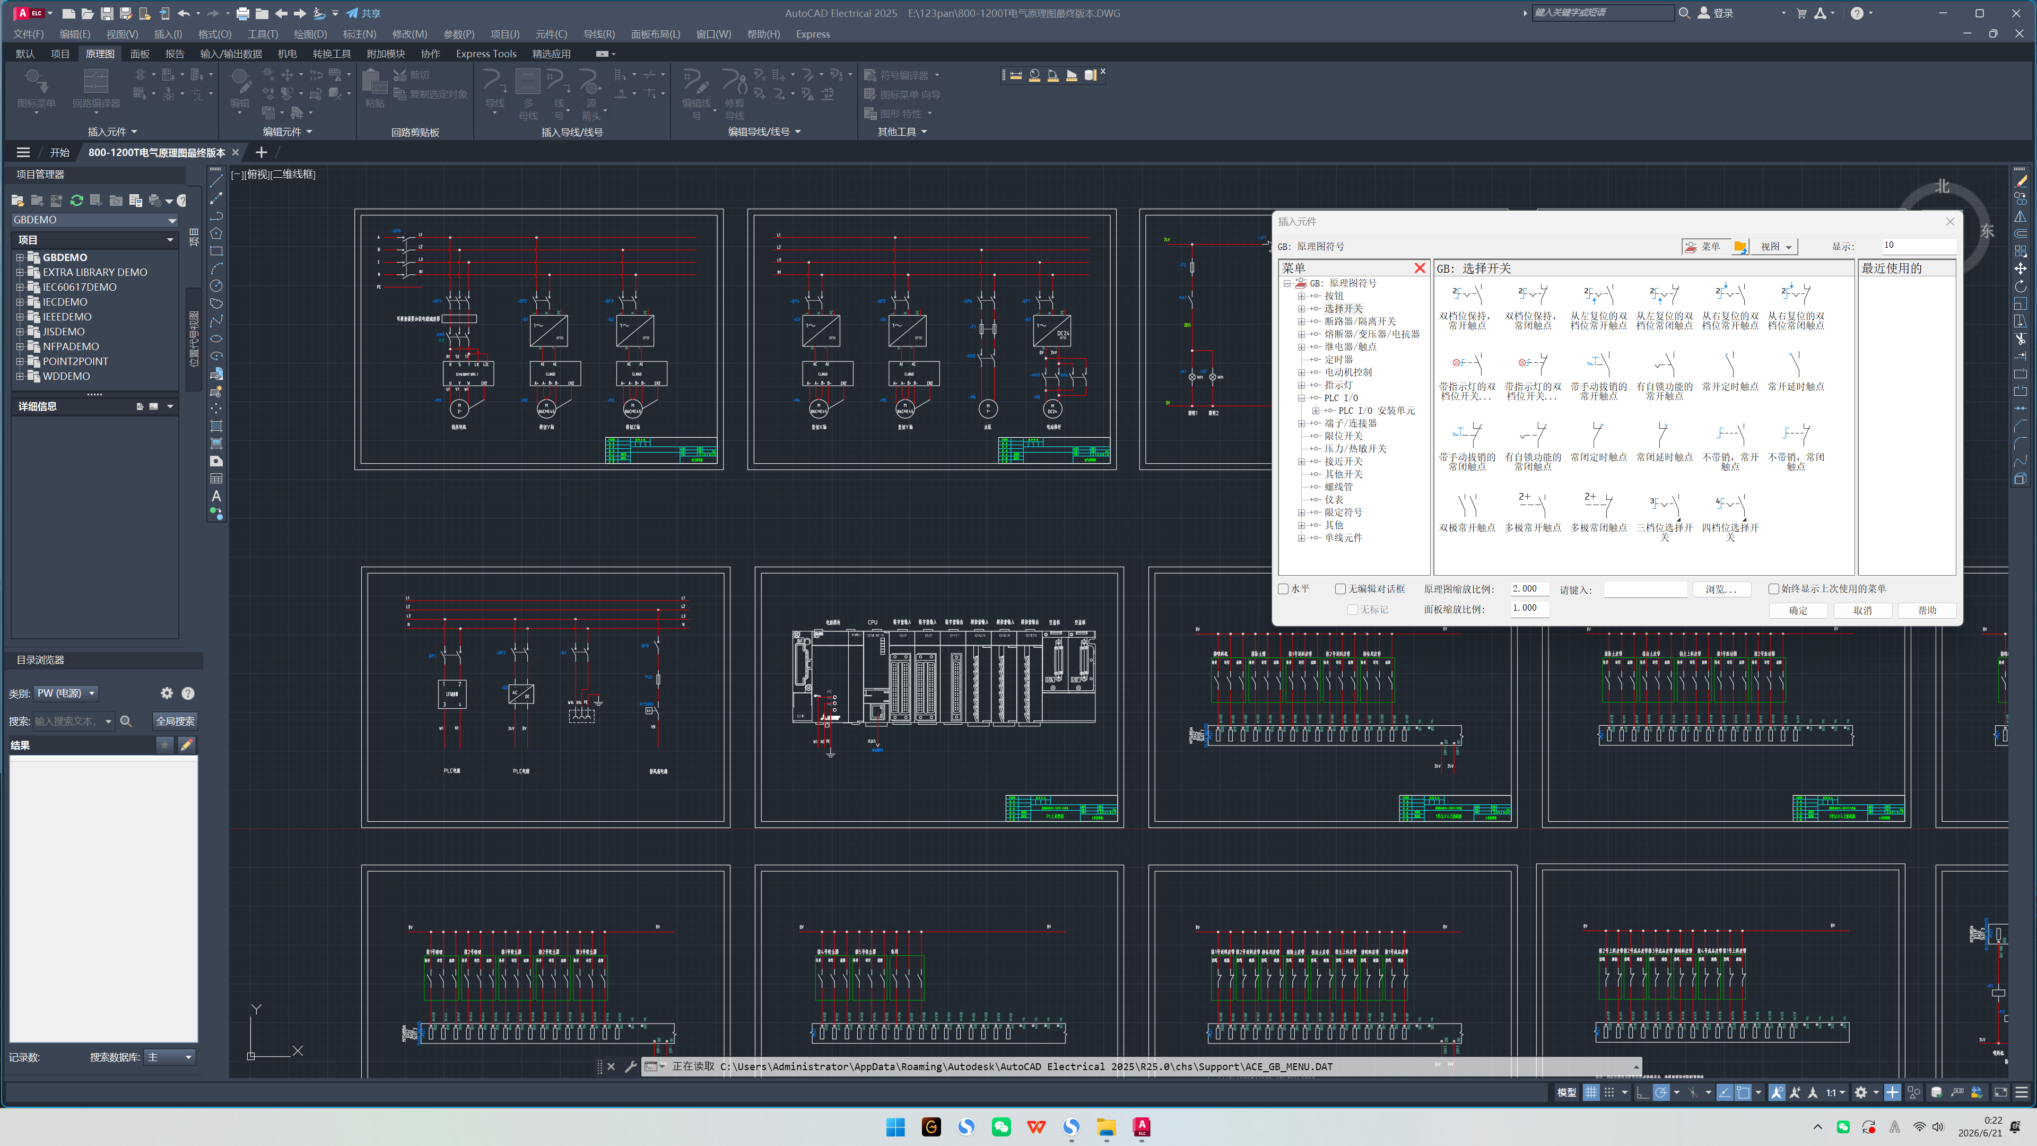Click the 原理图缩放比例 input field
The height and width of the screenshot is (1146, 2037).
[x=1529, y=588]
